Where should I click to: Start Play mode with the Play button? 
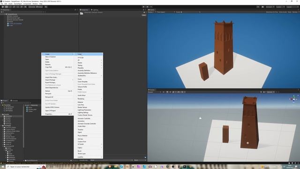[143, 7]
